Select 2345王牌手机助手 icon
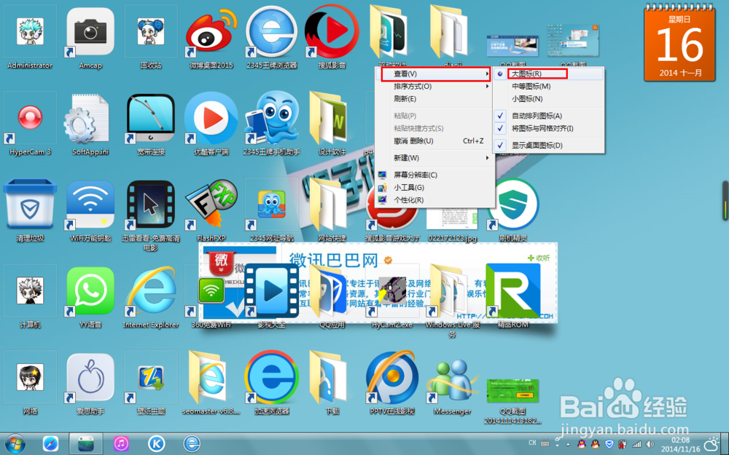This screenshot has width=729, height=455. (271, 124)
